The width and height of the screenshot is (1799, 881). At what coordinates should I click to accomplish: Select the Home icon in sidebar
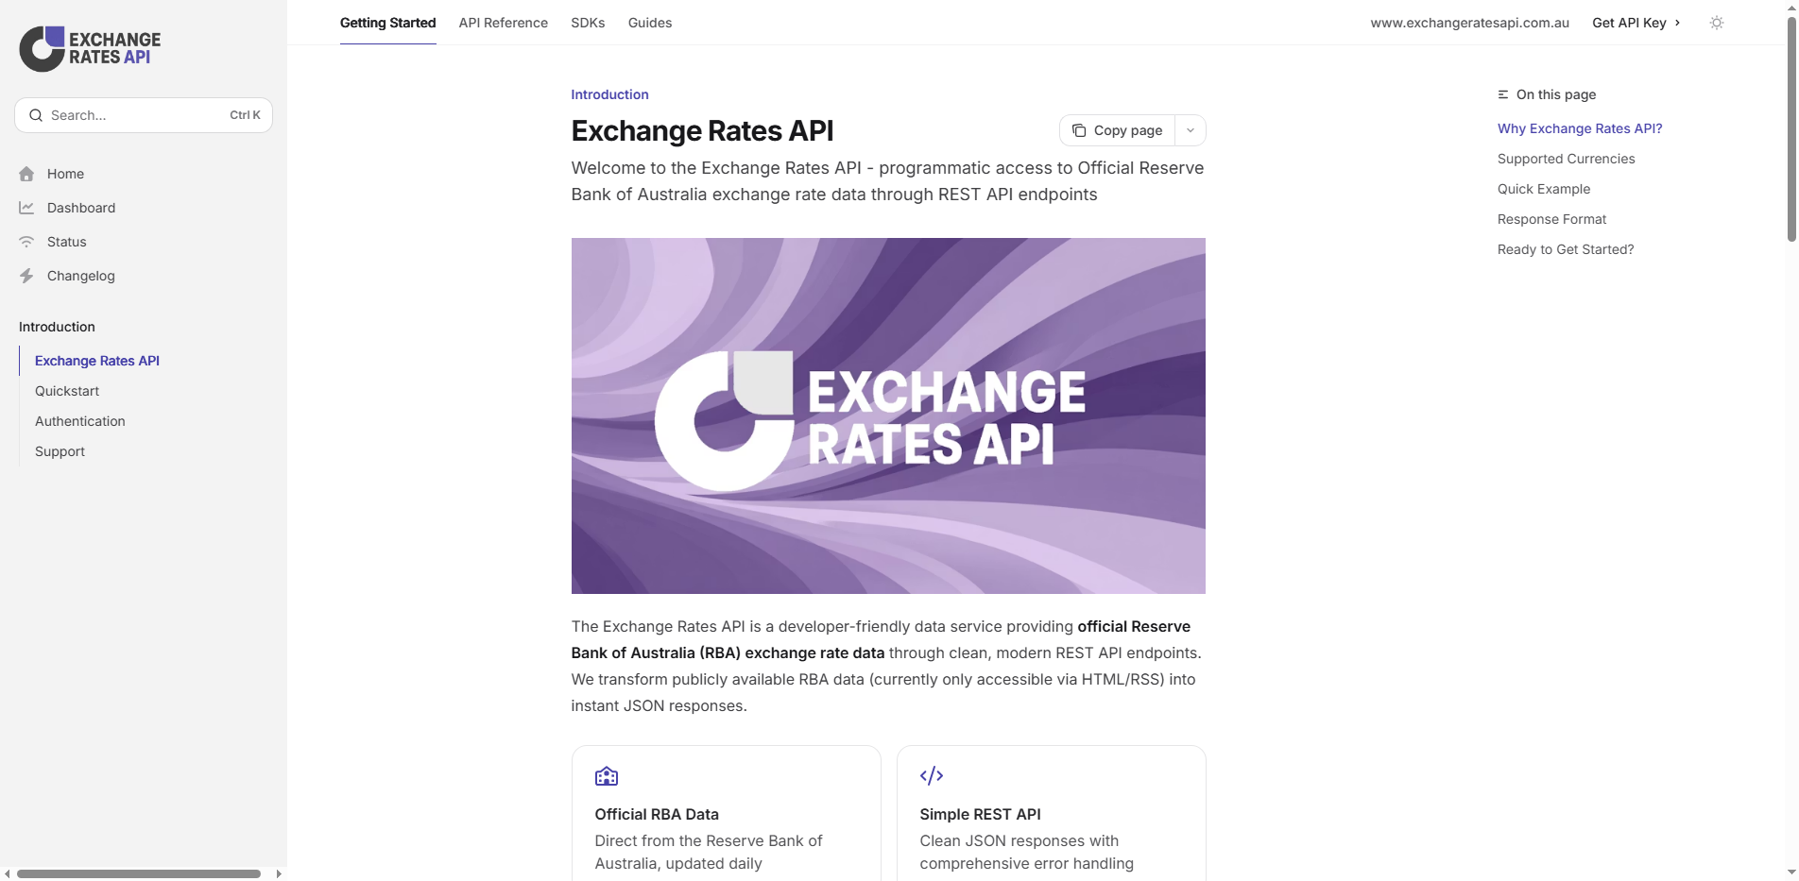27,174
